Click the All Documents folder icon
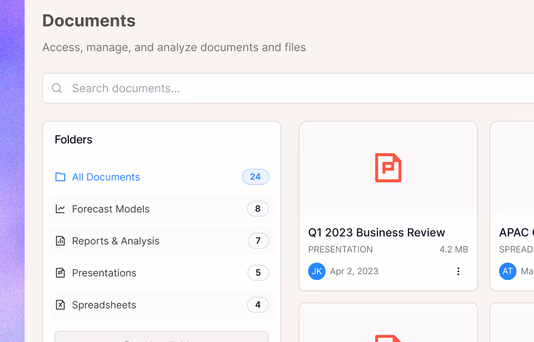Screen dimensions: 534x342 coord(60,177)
